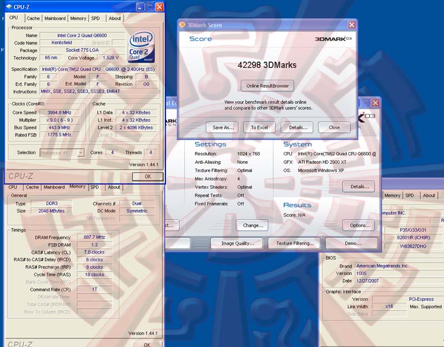Click Image Quality... button
444x347 pixels.
[238, 243]
